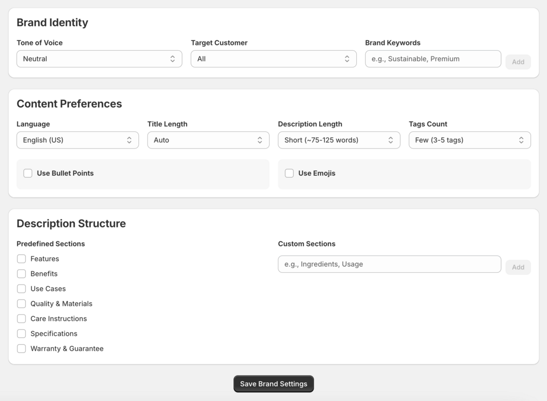This screenshot has width=547, height=401.
Task: Click Add next to Custom Sections
Action: [x=518, y=267]
